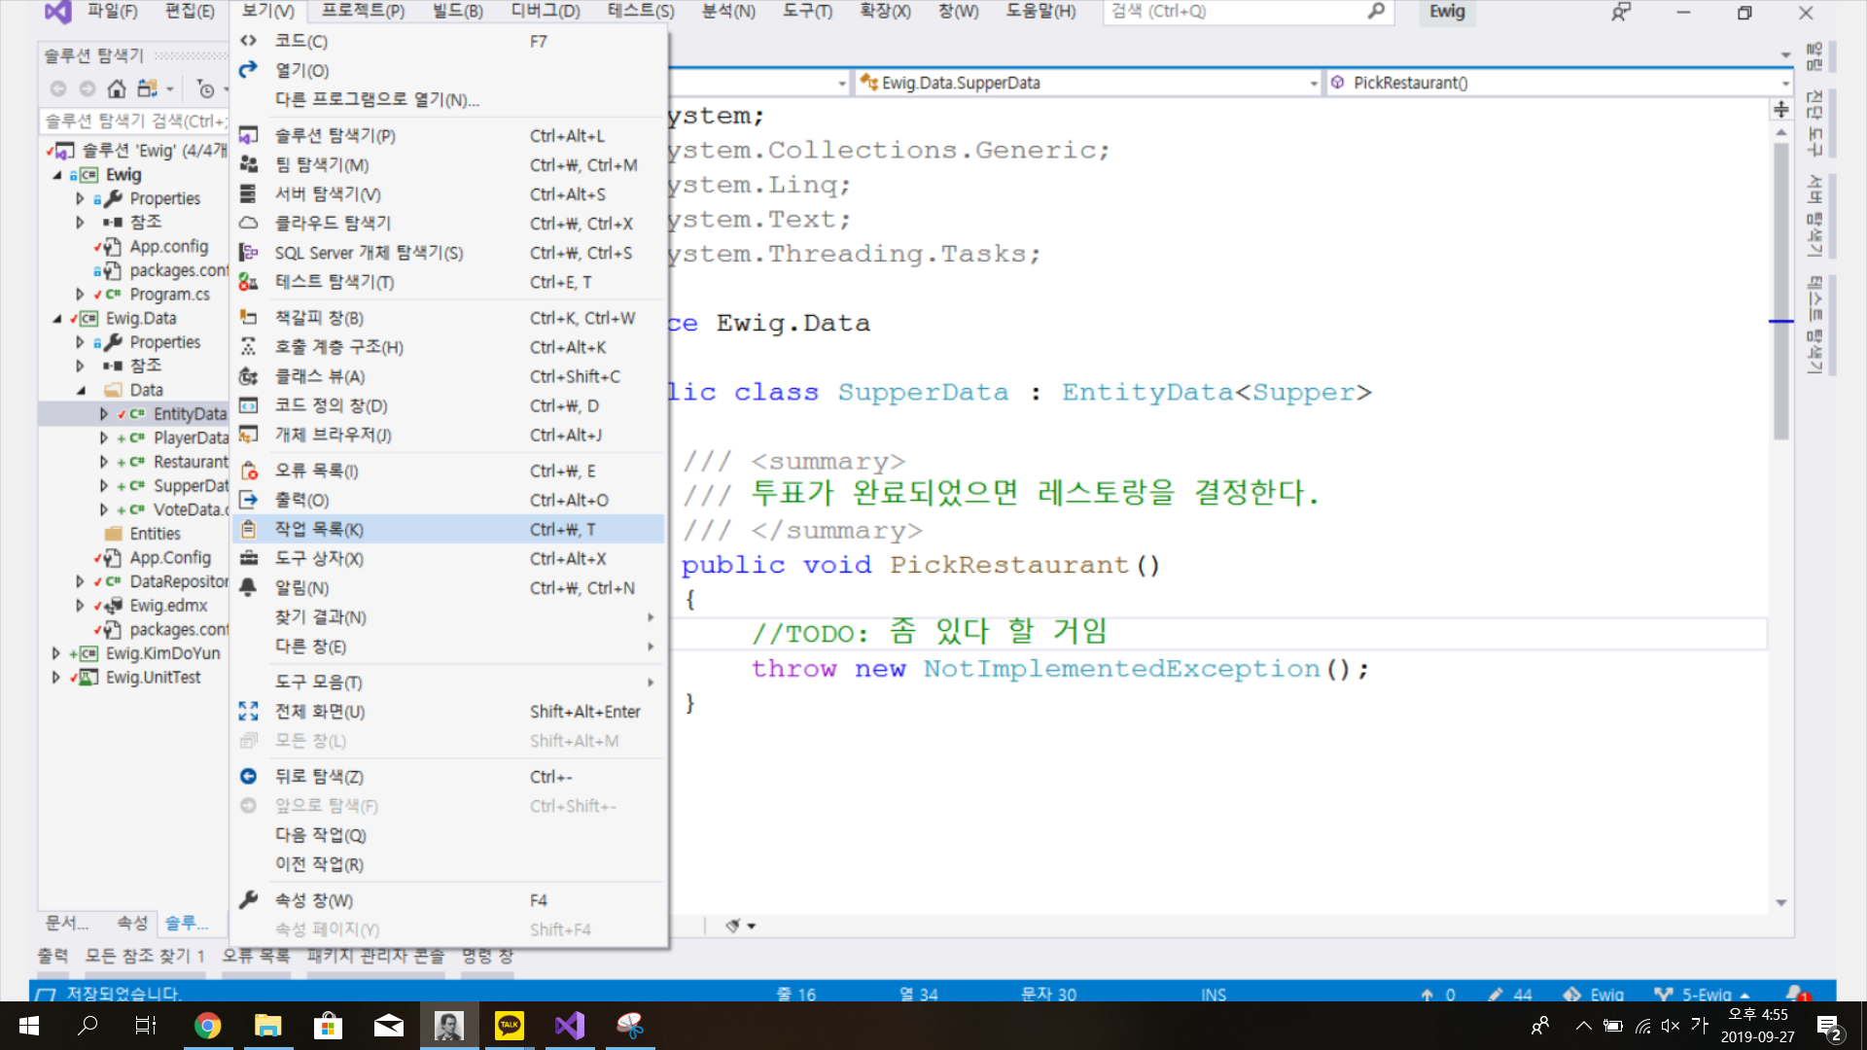Click the notifications bell icon (알림)
Viewport: 1867px width, 1050px height.
(249, 587)
